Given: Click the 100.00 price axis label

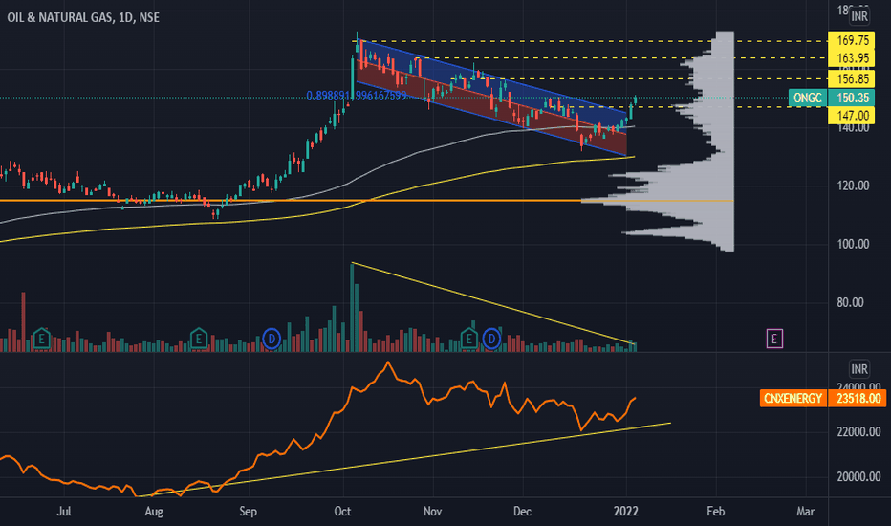Looking at the screenshot, I should [x=853, y=244].
